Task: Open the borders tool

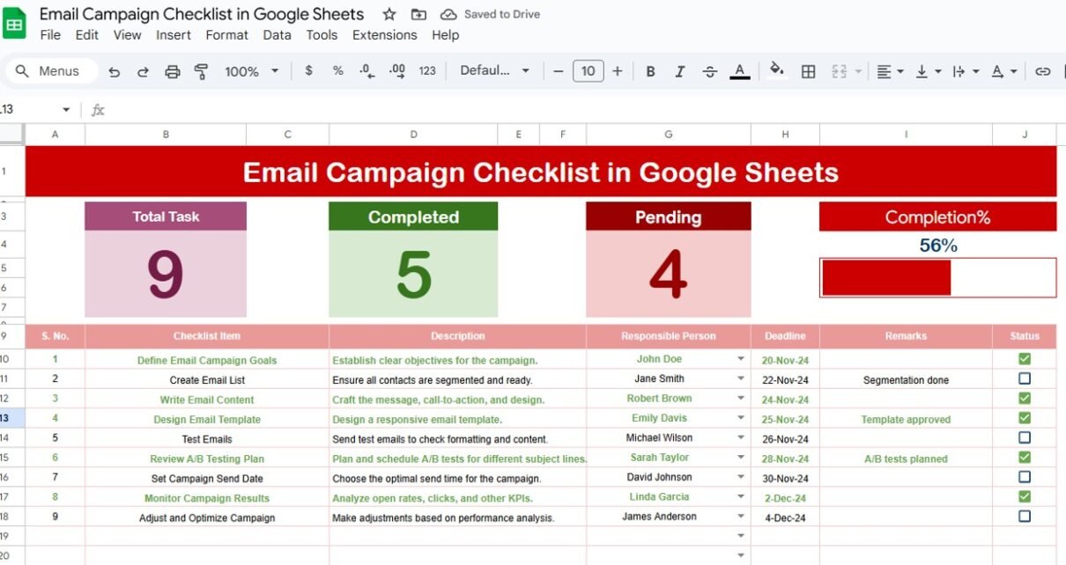Action: [808, 71]
